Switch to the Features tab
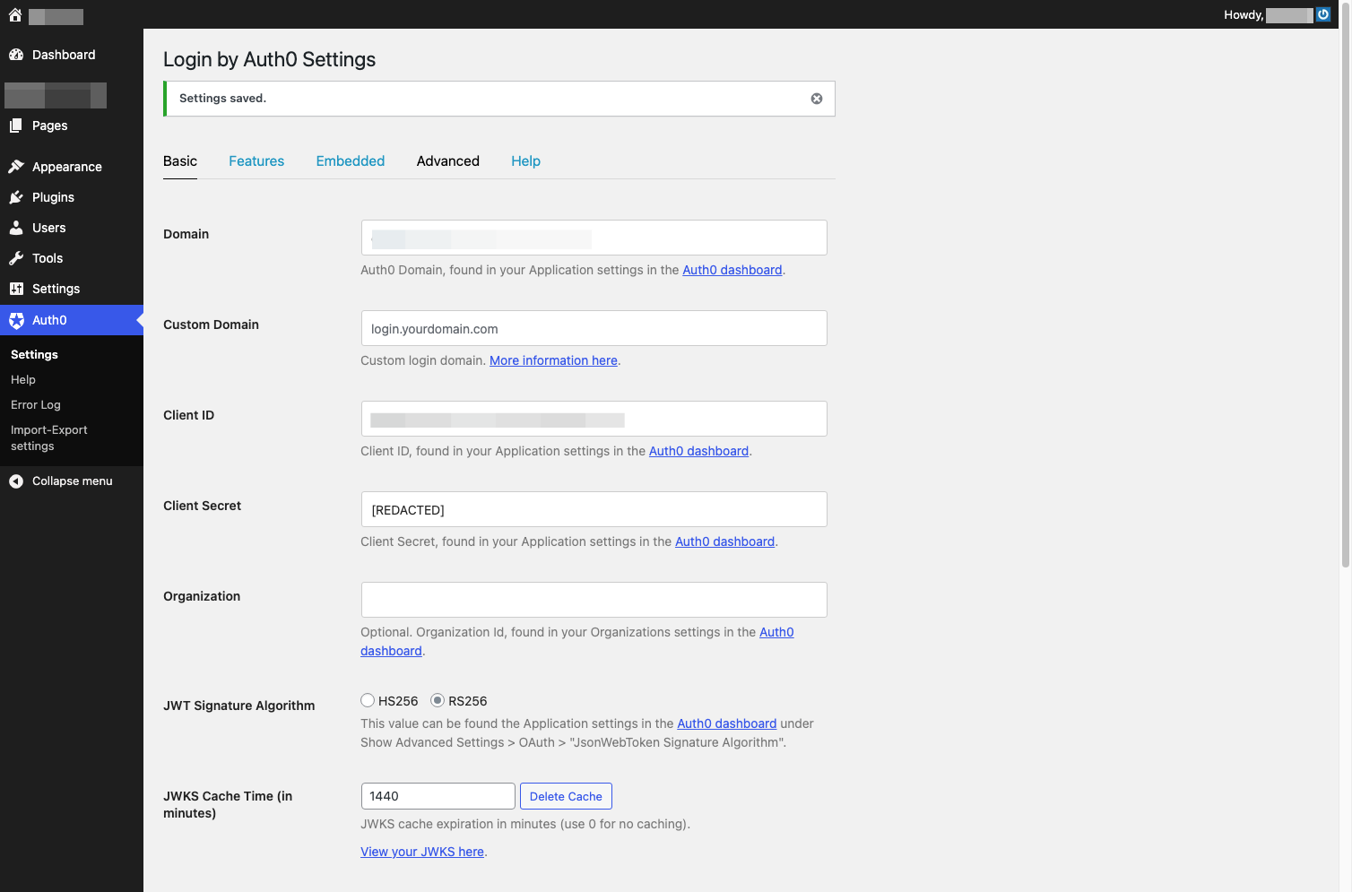This screenshot has height=892, width=1352. pos(256,161)
